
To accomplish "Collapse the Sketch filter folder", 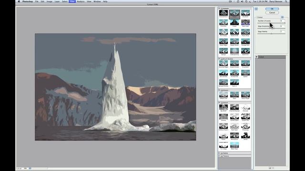I will click(x=219, y=103).
